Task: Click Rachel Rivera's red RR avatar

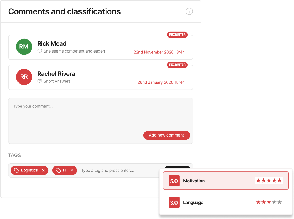Action: click(x=24, y=77)
